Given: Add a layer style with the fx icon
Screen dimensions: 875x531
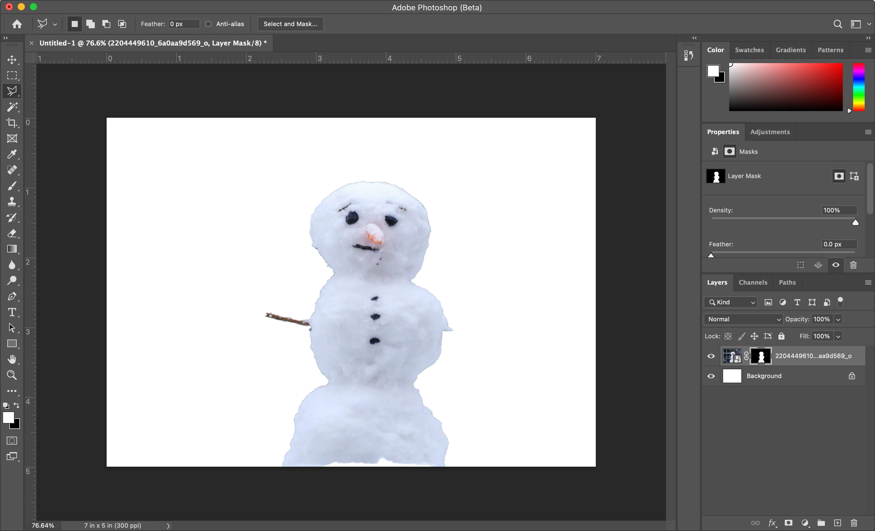Looking at the screenshot, I should [x=772, y=523].
